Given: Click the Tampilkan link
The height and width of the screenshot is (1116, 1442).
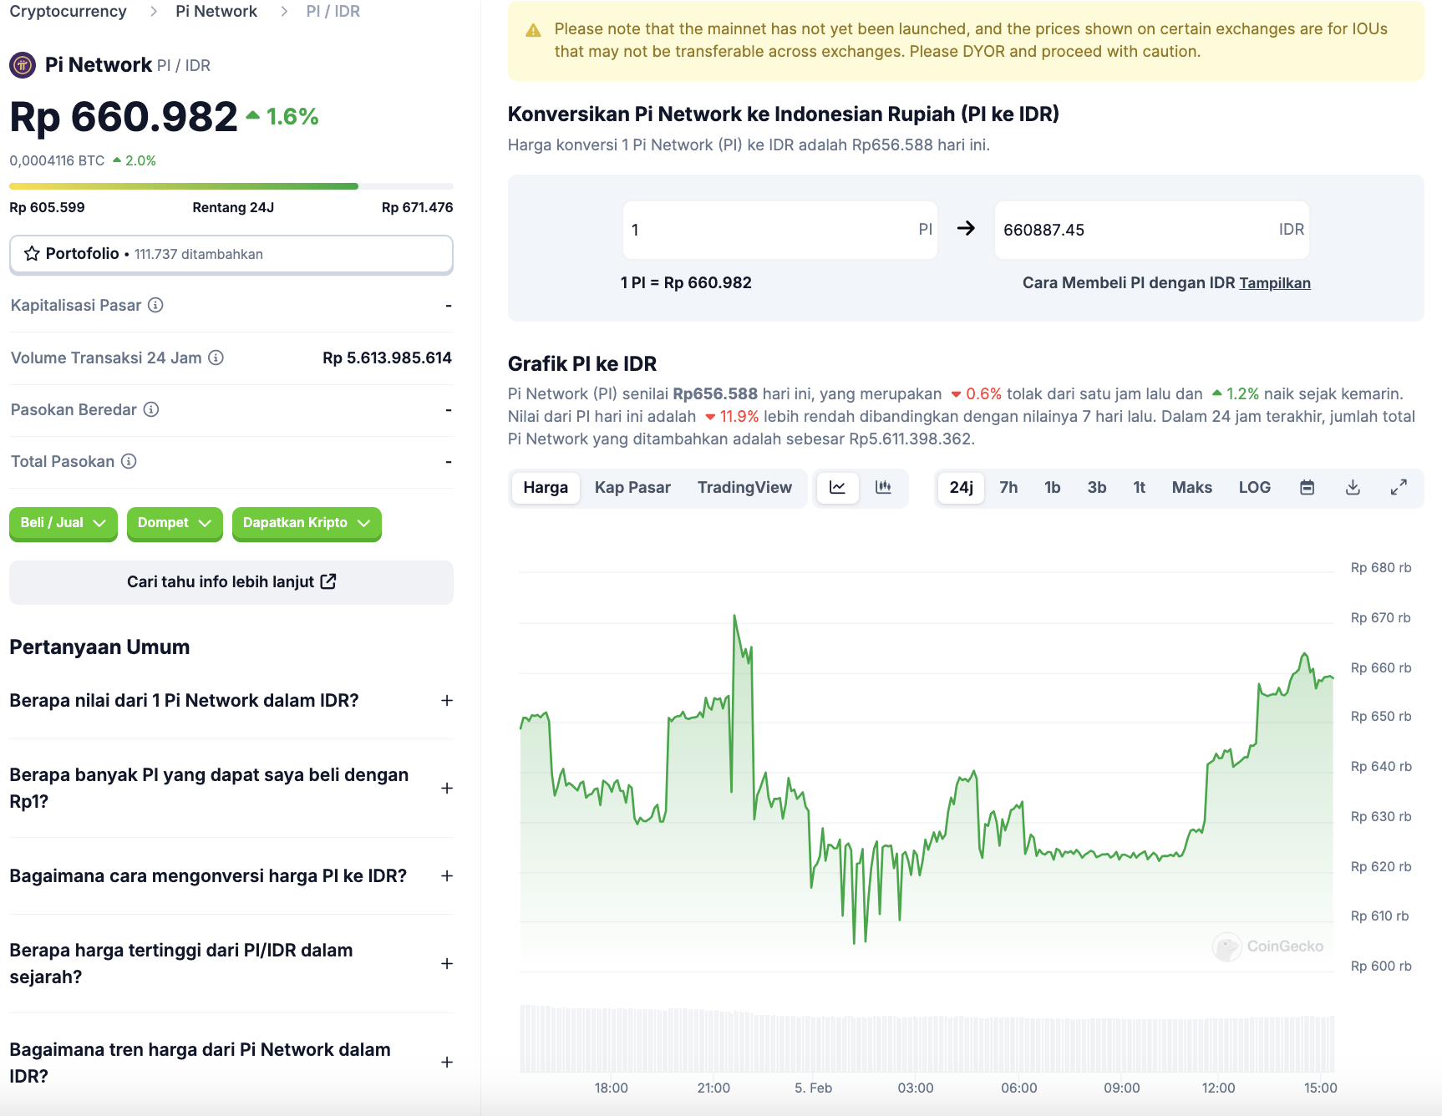Looking at the screenshot, I should coord(1275,283).
